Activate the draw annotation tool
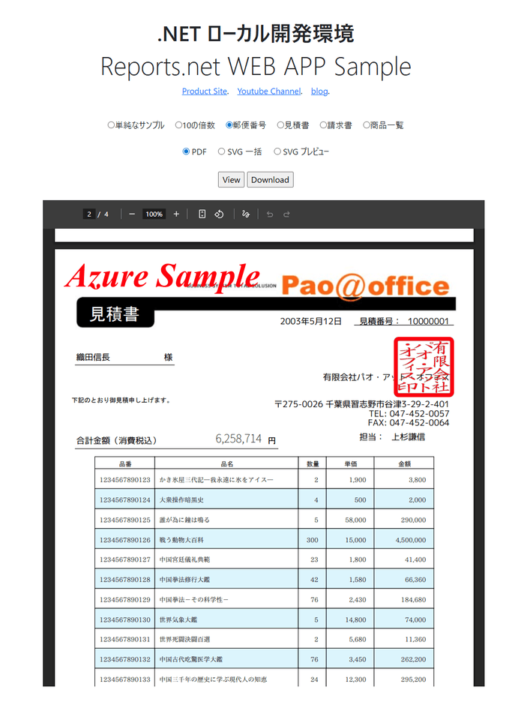Screen dimensions: 518x705 point(246,214)
